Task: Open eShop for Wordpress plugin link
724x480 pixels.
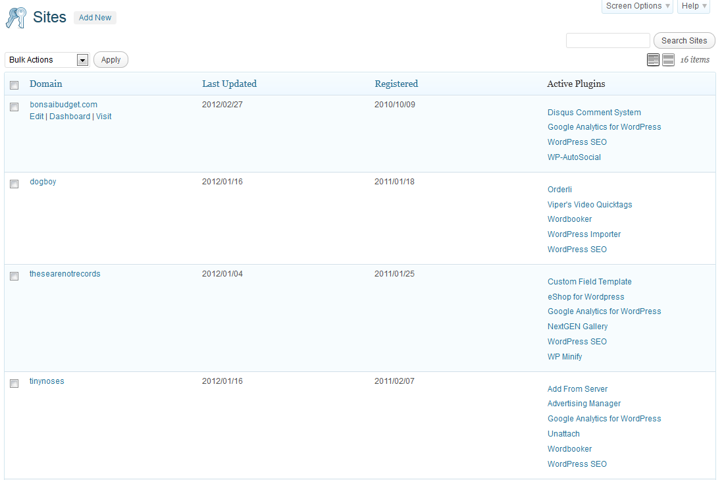Action: [586, 296]
